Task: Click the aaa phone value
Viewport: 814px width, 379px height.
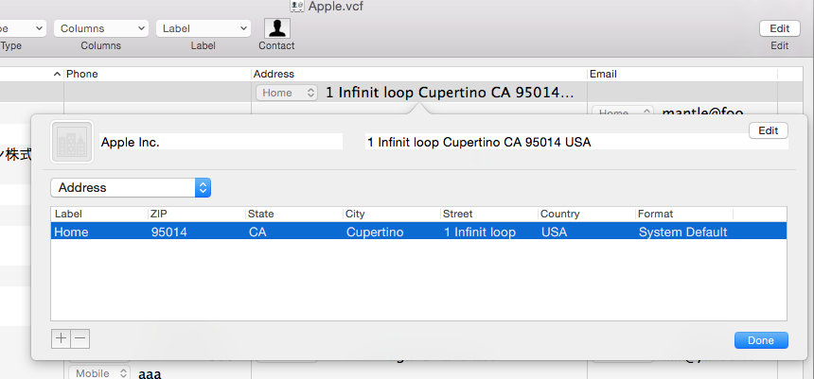Action: click(x=150, y=373)
